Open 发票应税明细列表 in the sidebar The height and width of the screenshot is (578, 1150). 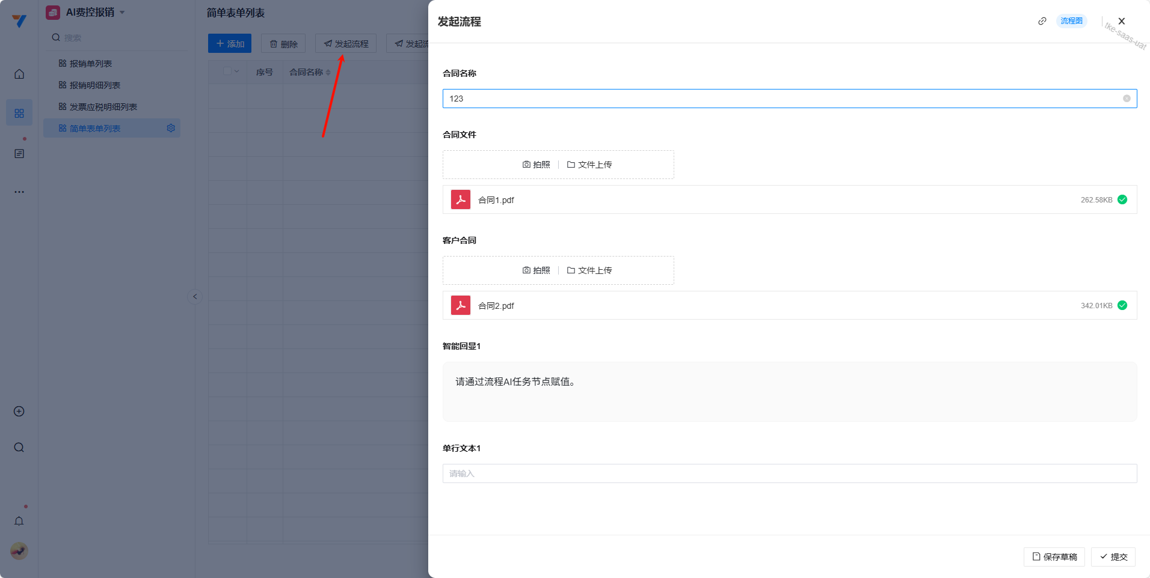pos(103,107)
